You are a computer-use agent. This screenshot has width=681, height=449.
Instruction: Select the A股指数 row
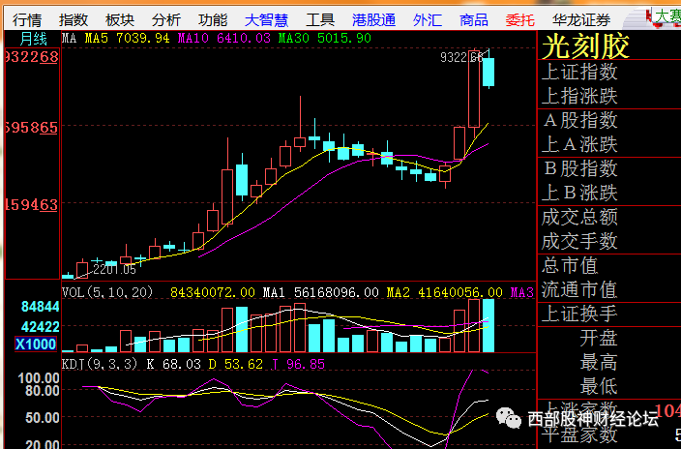[609, 121]
